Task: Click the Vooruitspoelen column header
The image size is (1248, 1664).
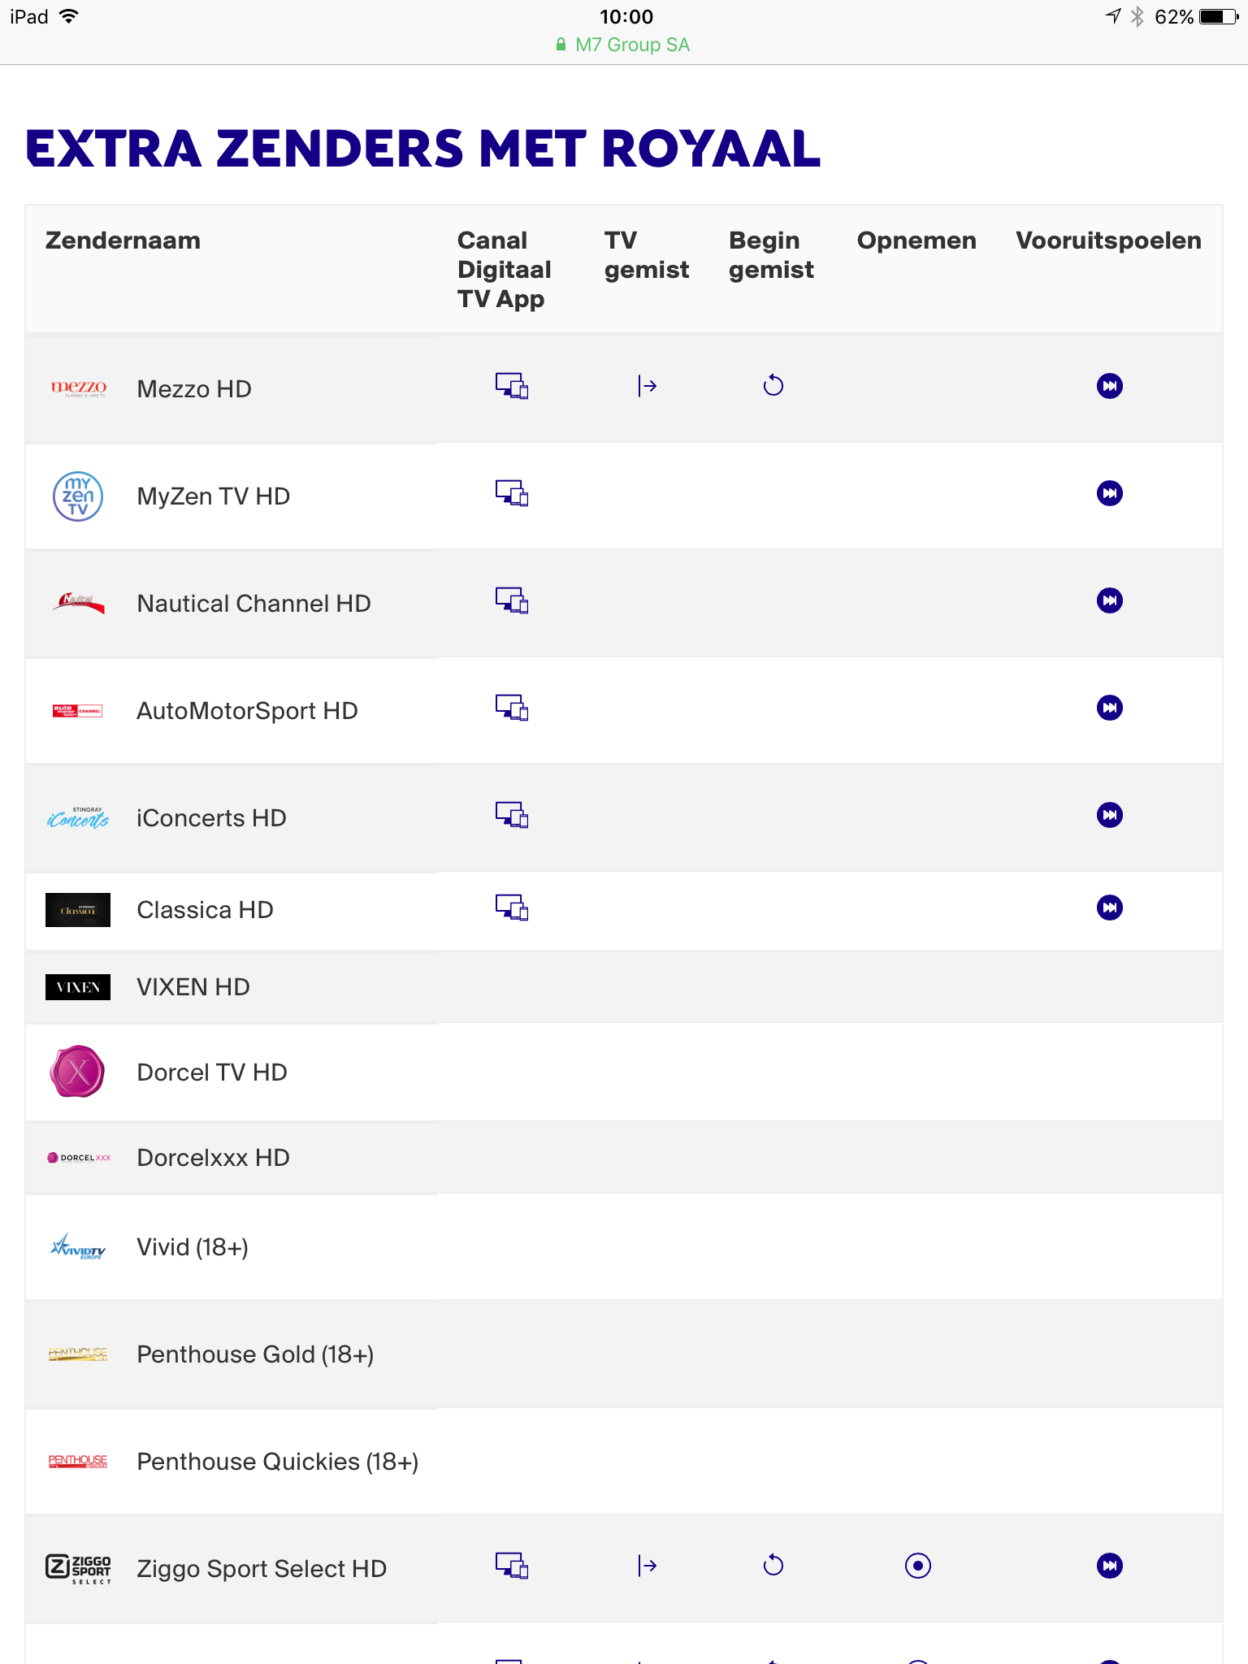Action: (1108, 240)
